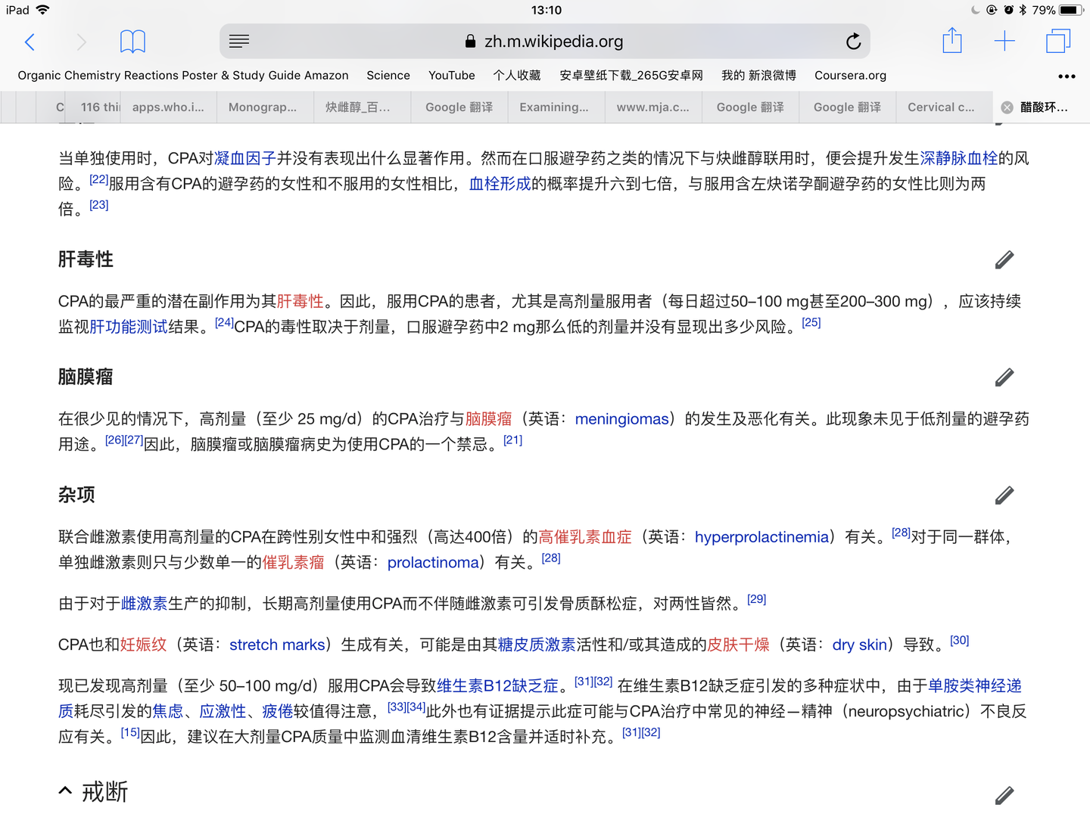Viewport: 1090px width, 817px height.
Task: Follow the 雌激素 link
Action: 144,604
